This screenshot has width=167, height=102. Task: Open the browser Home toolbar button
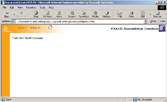click(59, 14)
